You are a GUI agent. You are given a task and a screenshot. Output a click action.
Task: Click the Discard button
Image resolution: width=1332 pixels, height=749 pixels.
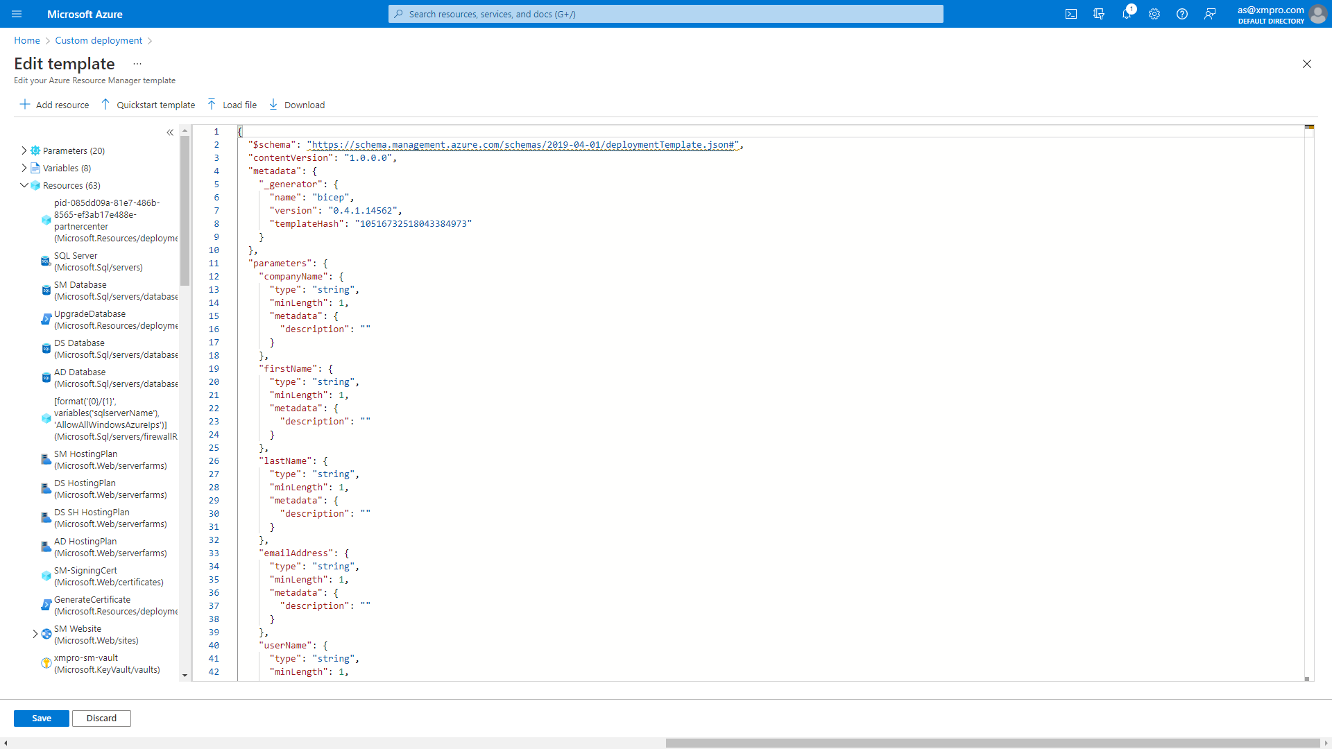(101, 718)
